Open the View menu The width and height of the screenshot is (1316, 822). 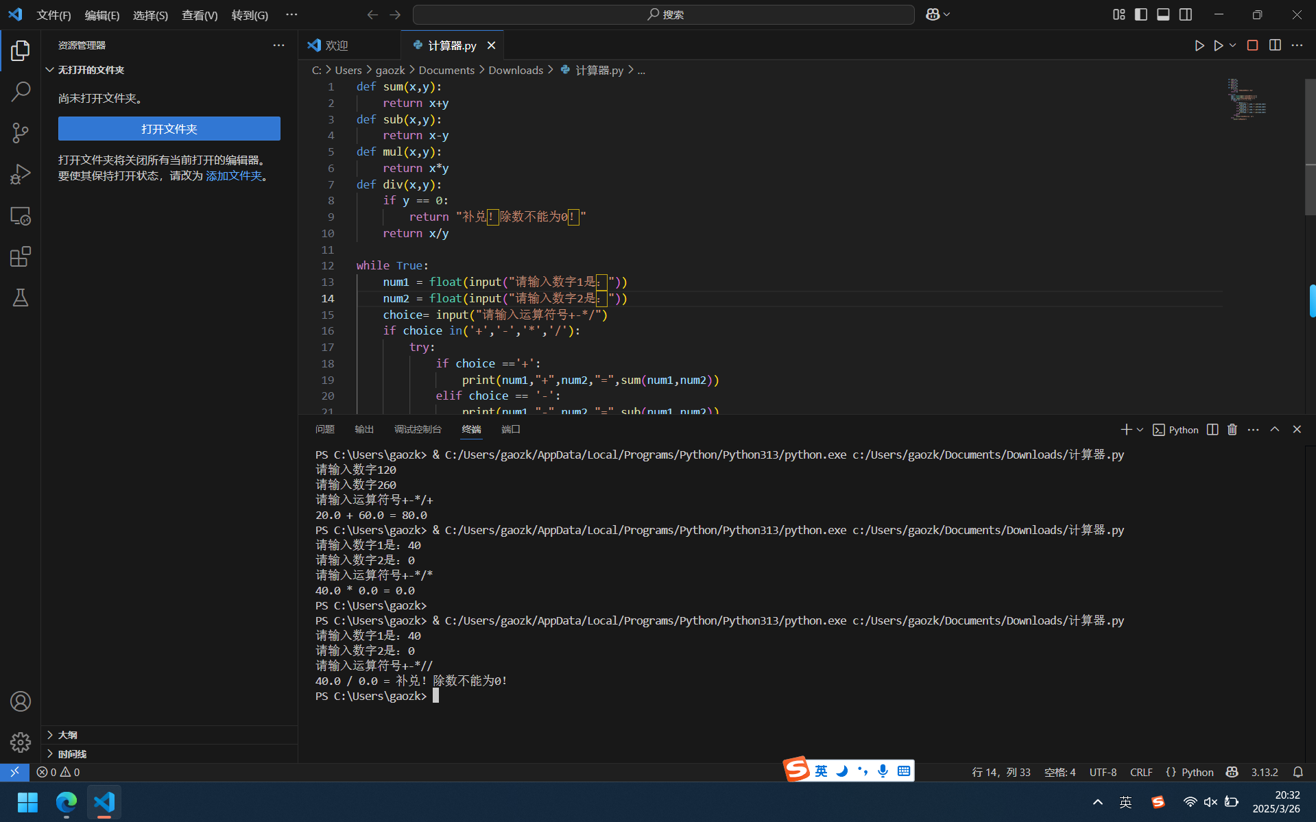pos(200,15)
